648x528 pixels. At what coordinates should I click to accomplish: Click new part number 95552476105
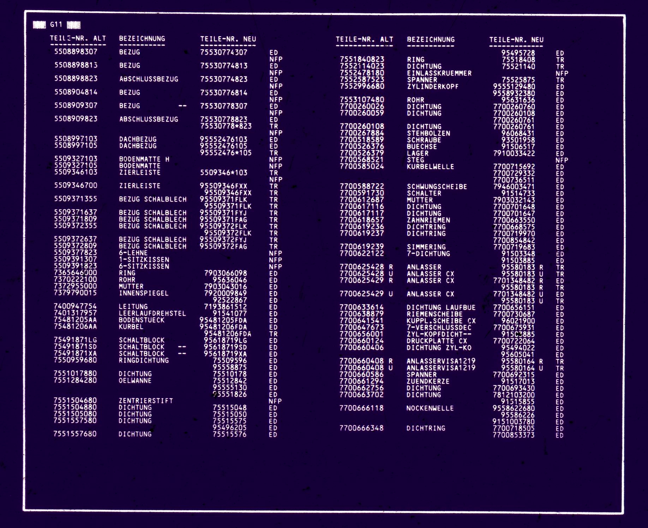[x=224, y=146]
